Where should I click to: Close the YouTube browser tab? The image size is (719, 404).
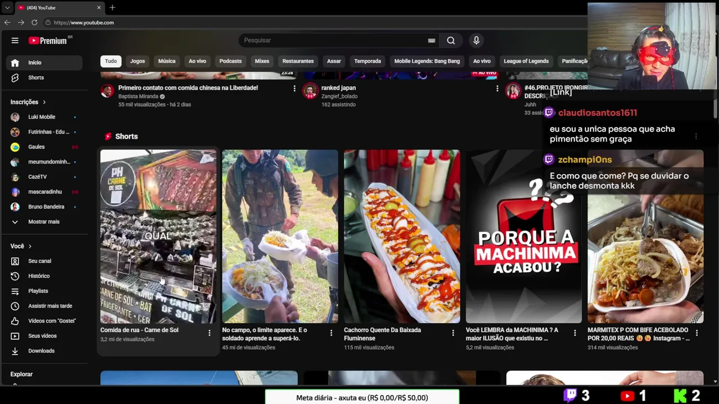(99, 8)
